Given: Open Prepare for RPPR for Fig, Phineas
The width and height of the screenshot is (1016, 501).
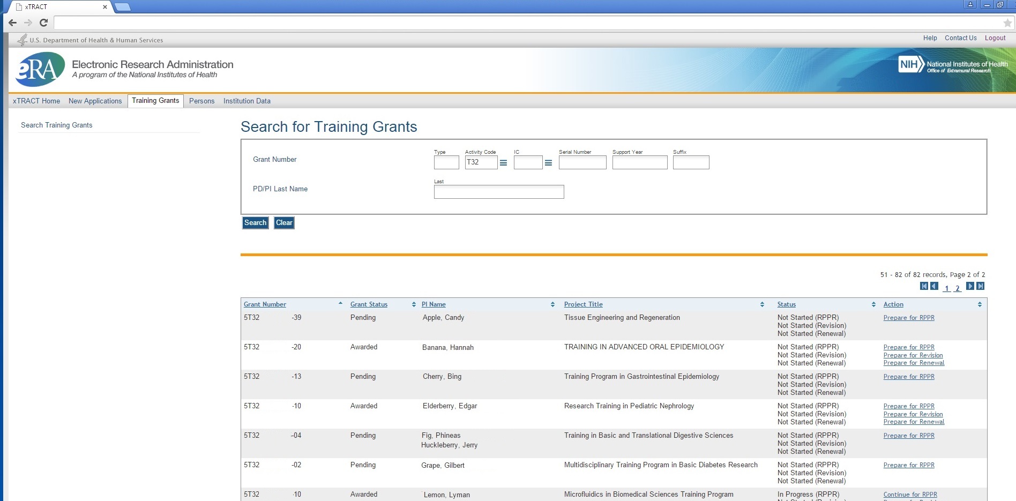Looking at the screenshot, I should point(909,436).
